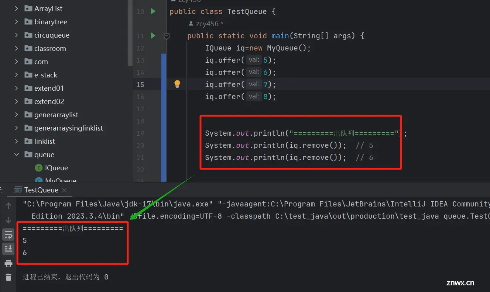Place cursor on iq.offer(8) line

tap(240, 97)
